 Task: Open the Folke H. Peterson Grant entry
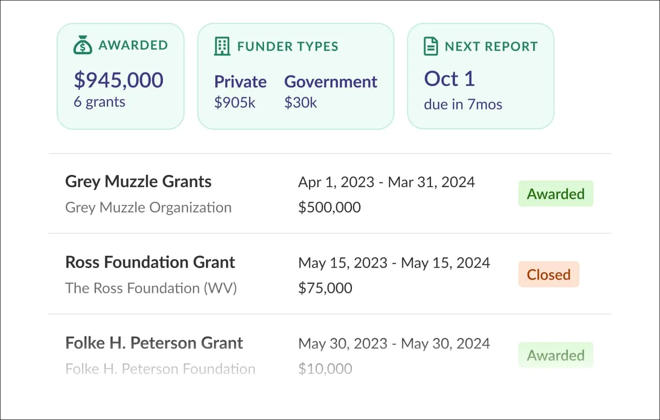point(154,343)
